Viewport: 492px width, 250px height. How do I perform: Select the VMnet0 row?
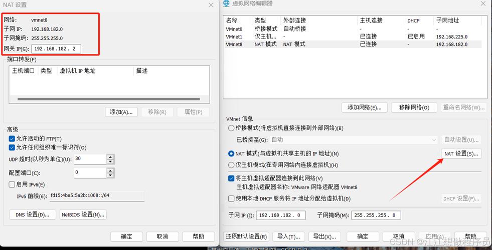point(352,29)
